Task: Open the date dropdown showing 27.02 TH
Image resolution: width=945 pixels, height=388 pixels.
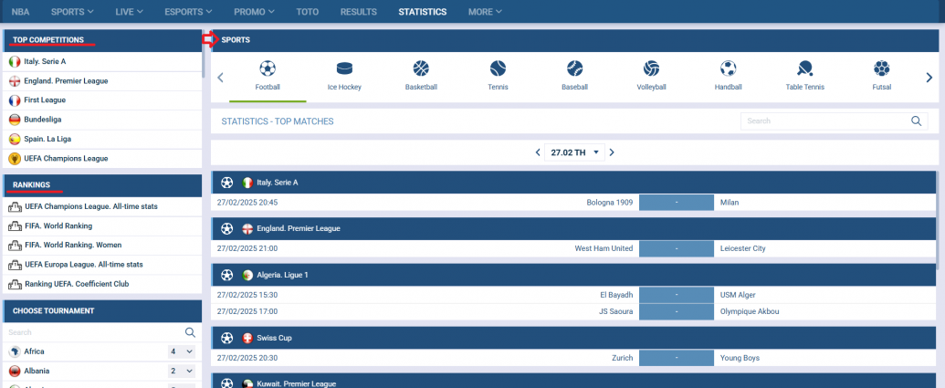Action: (x=575, y=152)
